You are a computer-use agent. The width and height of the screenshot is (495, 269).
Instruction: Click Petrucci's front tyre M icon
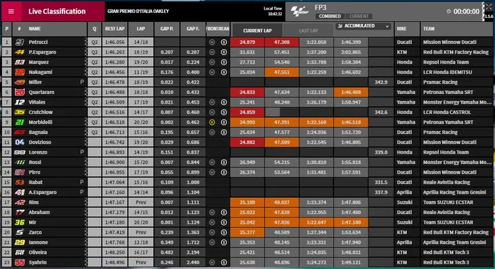click(212, 42)
